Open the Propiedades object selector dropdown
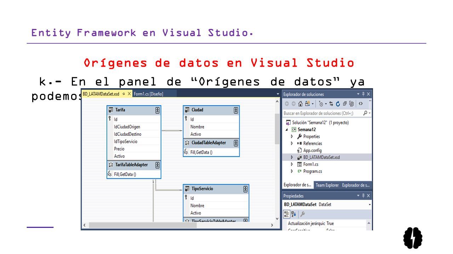 pyautogui.click(x=369, y=205)
